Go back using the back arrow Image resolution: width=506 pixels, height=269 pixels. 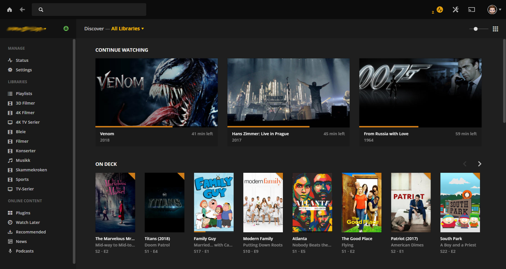[x=22, y=10]
